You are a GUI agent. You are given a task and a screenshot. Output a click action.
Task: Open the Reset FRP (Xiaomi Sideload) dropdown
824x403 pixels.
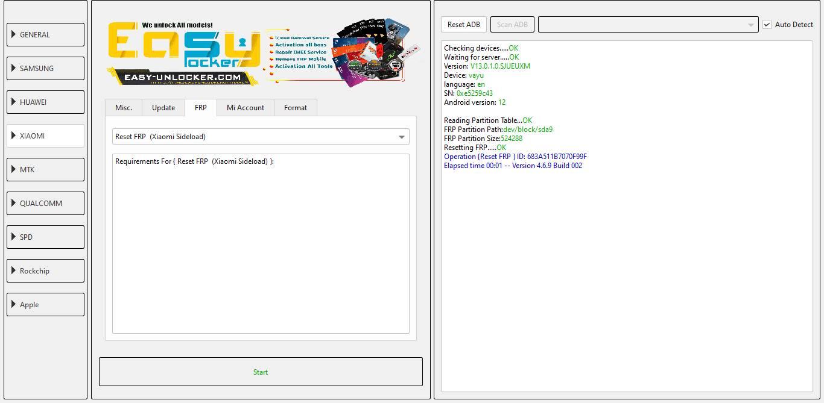pyautogui.click(x=261, y=137)
